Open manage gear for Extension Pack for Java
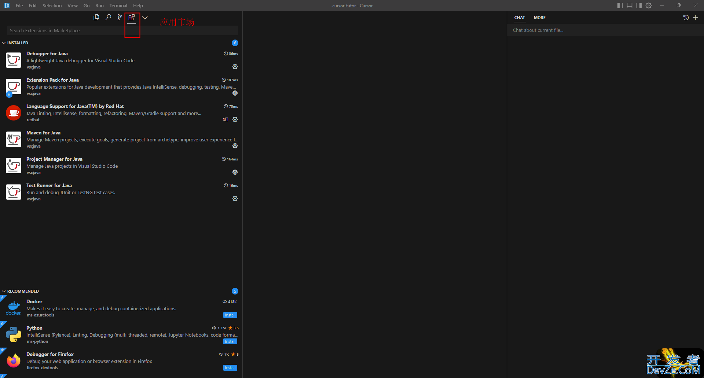704x378 pixels. (235, 93)
